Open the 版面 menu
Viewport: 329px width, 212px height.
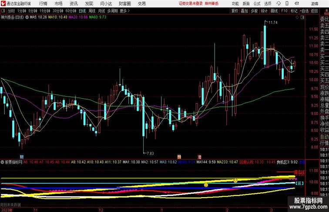(246, 3)
